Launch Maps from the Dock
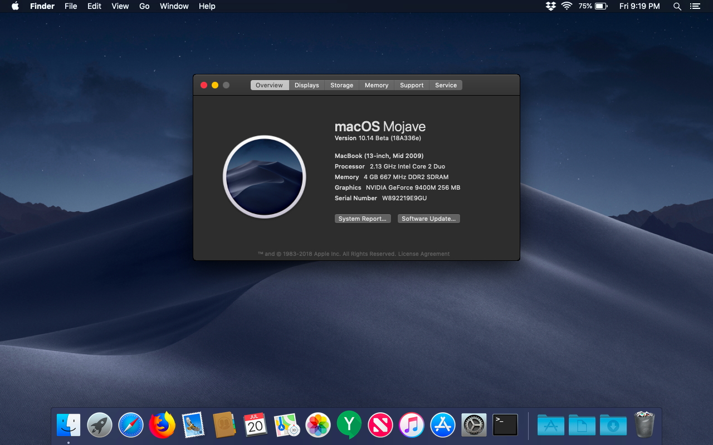The height and width of the screenshot is (445, 713). pyautogui.click(x=287, y=426)
